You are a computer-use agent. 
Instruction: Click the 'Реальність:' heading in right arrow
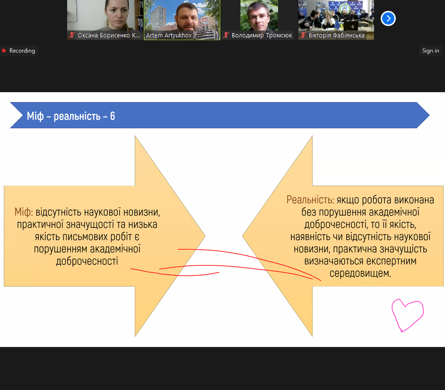(310, 200)
